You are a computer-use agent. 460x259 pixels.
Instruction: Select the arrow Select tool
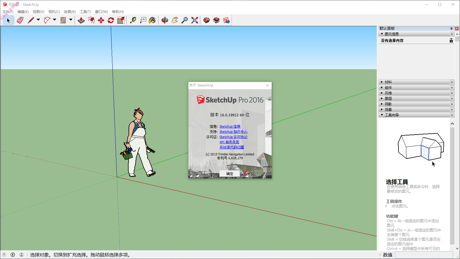[8, 20]
